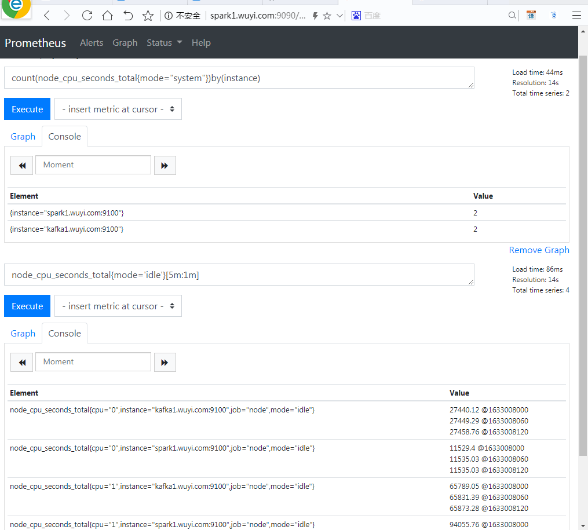Open the browser hamburger menu
This screenshot has height=530, width=588.
tap(576, 16)
